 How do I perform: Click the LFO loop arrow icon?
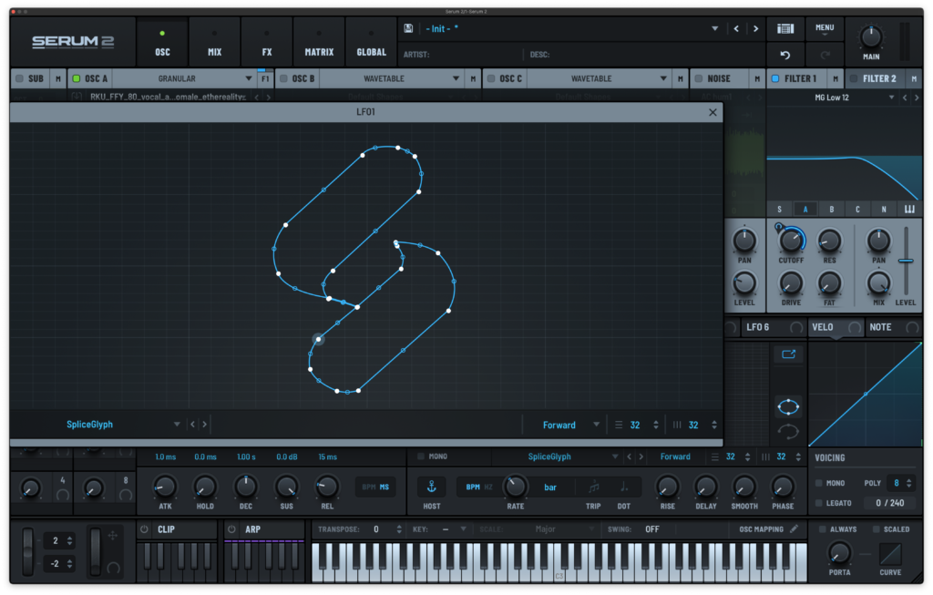tap(788, 432)
